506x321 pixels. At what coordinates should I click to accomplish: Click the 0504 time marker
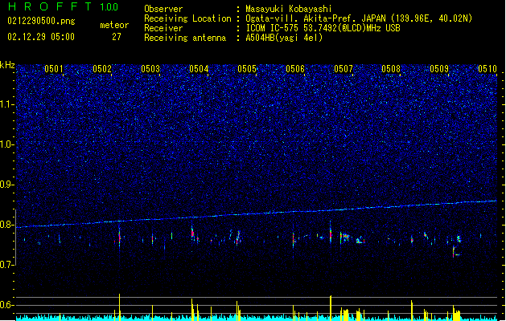[x=199, y=69]
